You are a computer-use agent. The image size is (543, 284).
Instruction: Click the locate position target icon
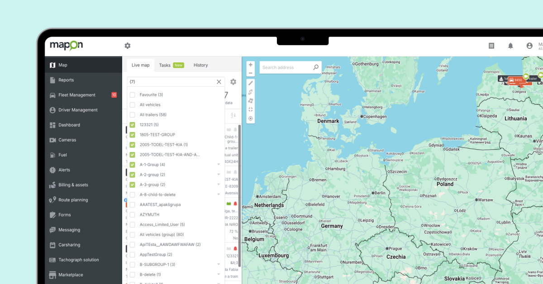point(251,118)
